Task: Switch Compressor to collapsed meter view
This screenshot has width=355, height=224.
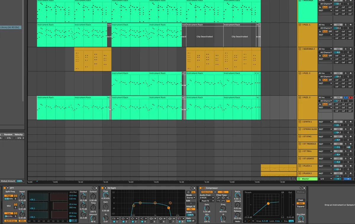Action: (245, 221)
